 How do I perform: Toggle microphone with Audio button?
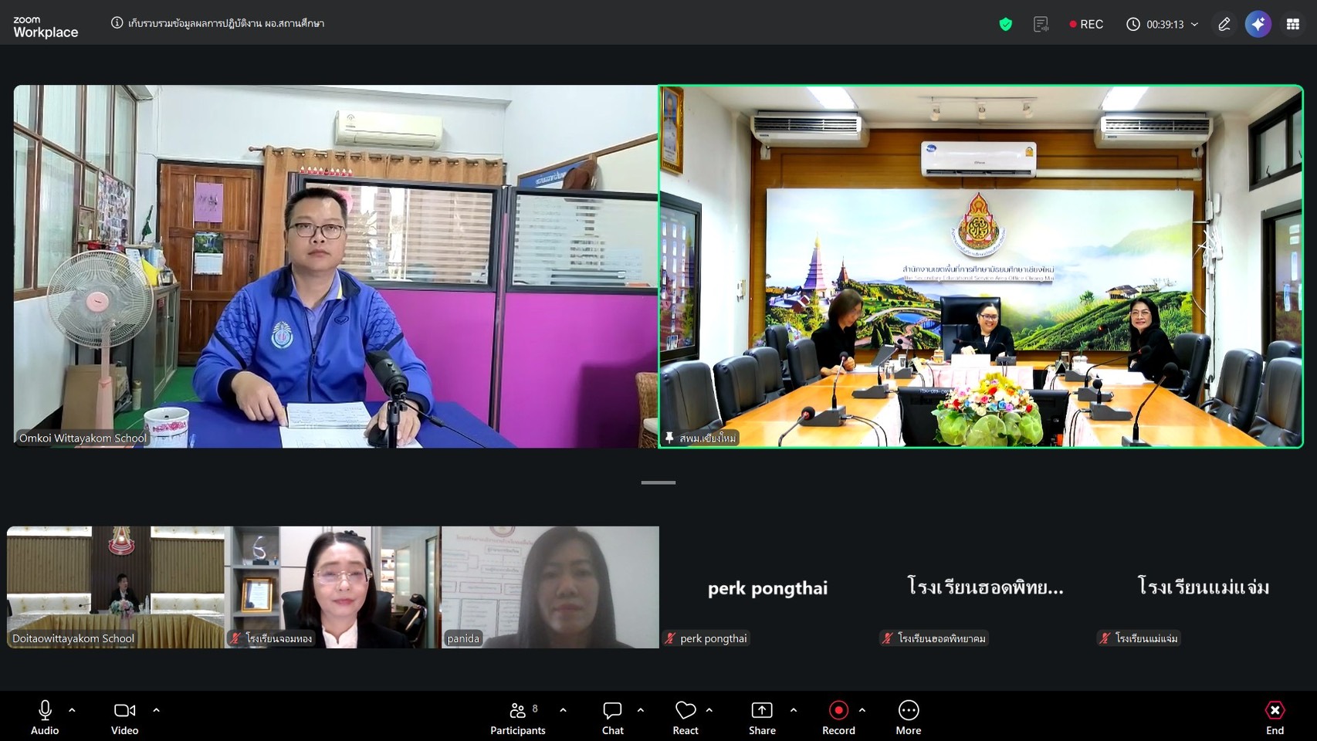[x=45, y=717]
